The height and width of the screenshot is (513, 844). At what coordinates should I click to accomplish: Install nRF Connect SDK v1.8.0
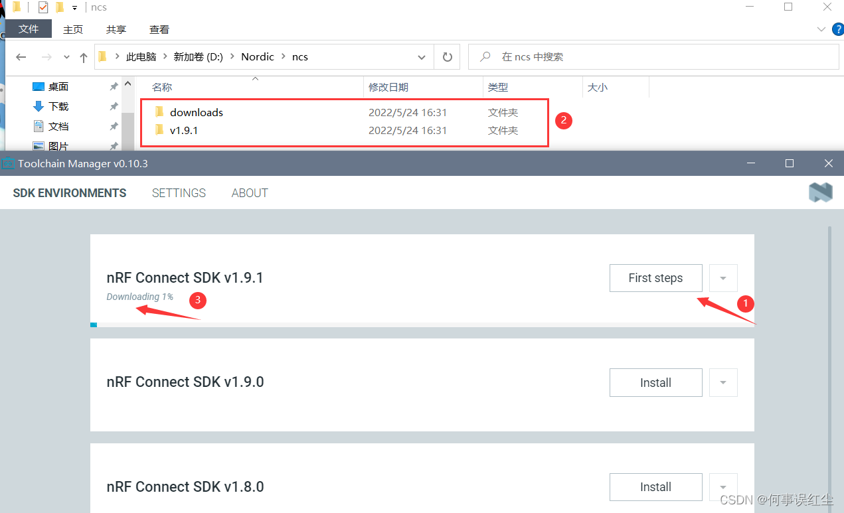[655, 487]
